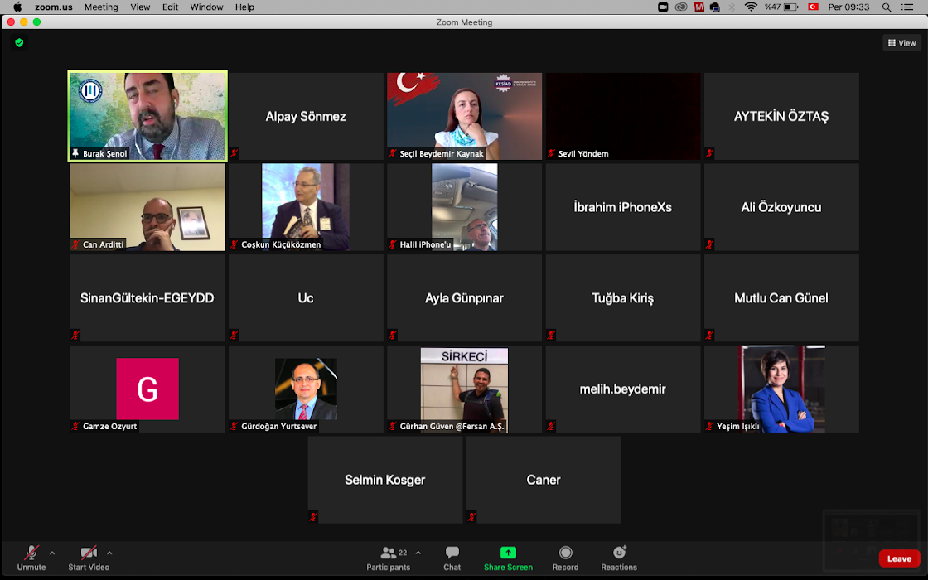The width and height of the screenshot is (928, 580).
Task: Unmute the microphone
Action: tap(31, 558)
